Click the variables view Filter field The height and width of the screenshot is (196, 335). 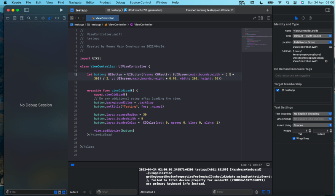click(x=116, y=192)
